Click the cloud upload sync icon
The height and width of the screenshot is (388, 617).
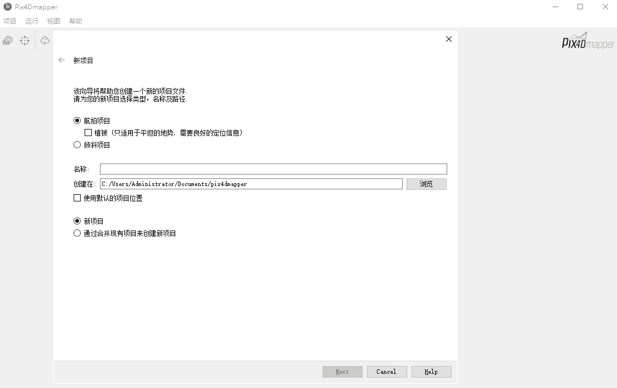pos(45,41)
